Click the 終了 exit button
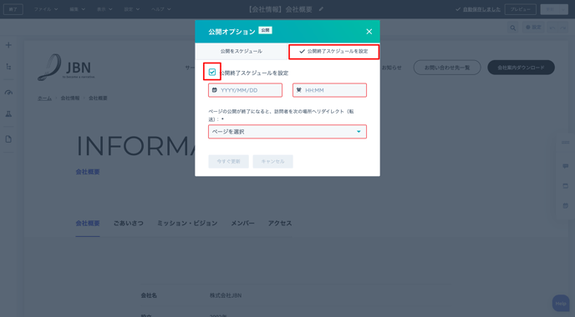 [13, 9]
